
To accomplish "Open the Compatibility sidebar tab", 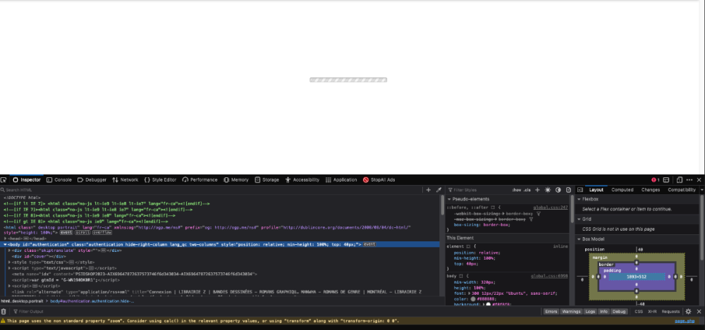I will [682, 190].
